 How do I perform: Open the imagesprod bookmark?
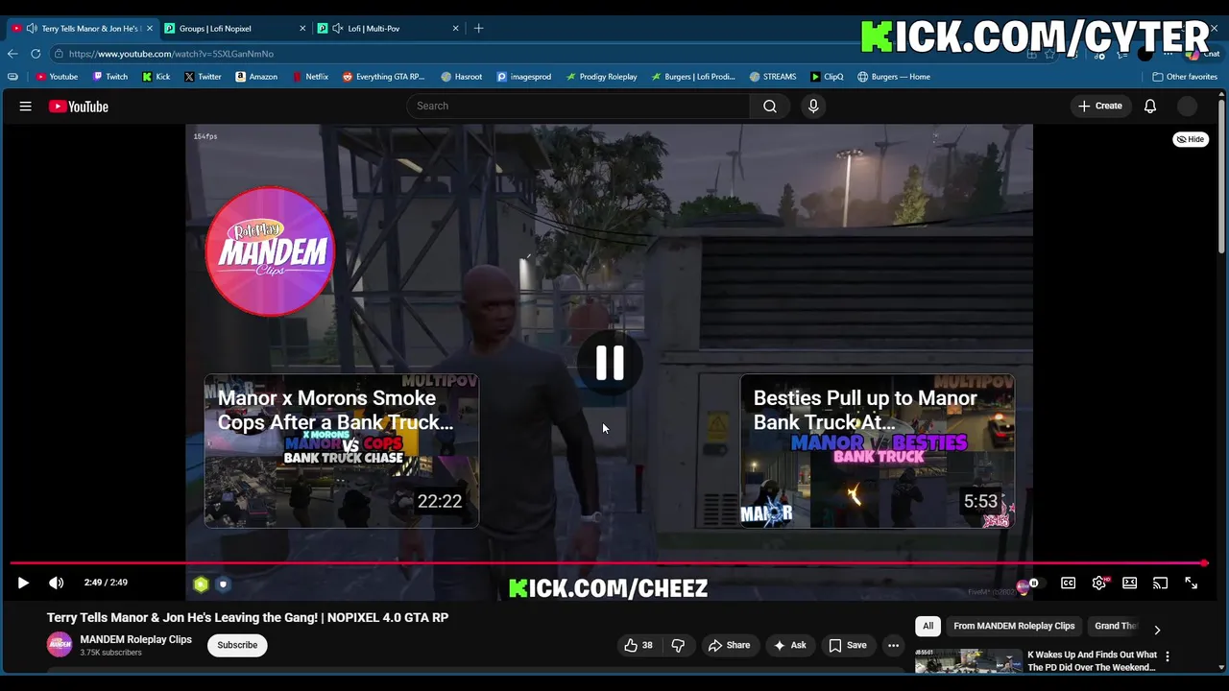[524, 77]
